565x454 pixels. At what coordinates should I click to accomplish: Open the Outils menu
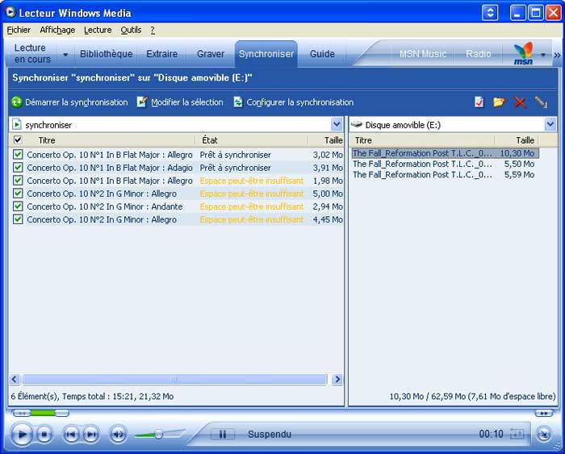pos(131,30)
